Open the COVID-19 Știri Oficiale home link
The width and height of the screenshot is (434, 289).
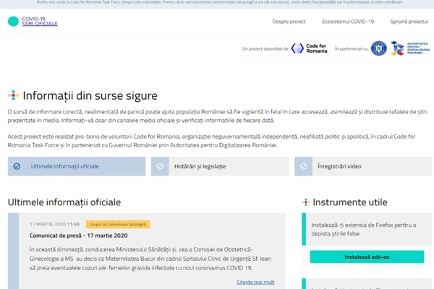(40, 21)
